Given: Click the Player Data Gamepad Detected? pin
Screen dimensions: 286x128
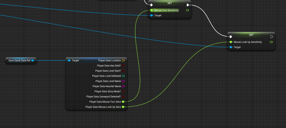Looking at the screenshot, I should pyautogui.click(x=123, y=97).
